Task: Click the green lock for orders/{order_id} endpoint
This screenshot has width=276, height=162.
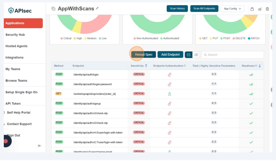Action: pos(170,94)
